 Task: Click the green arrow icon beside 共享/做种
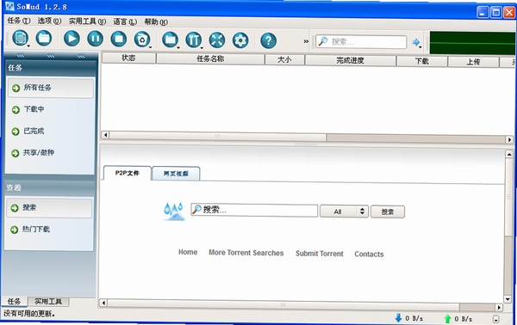16,153
